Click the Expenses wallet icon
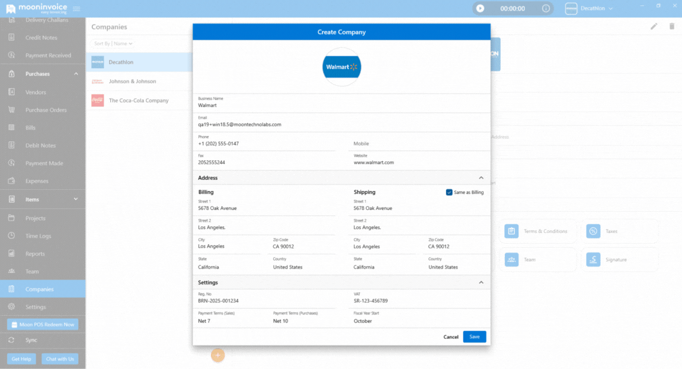Image resolution: width=682 pixels, height=369 pixels. tap(11, 181)
